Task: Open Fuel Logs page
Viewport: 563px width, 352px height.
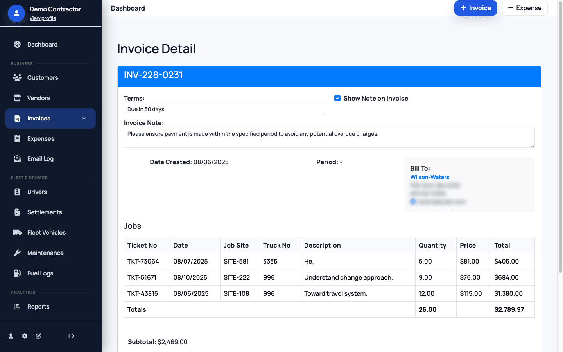Action: [51, 273]
